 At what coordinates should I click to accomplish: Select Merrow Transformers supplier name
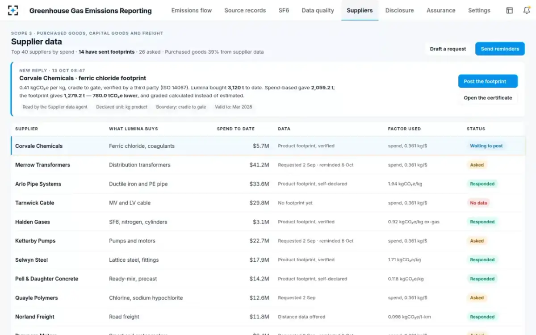pyautogui.click(x=42, y=165)
